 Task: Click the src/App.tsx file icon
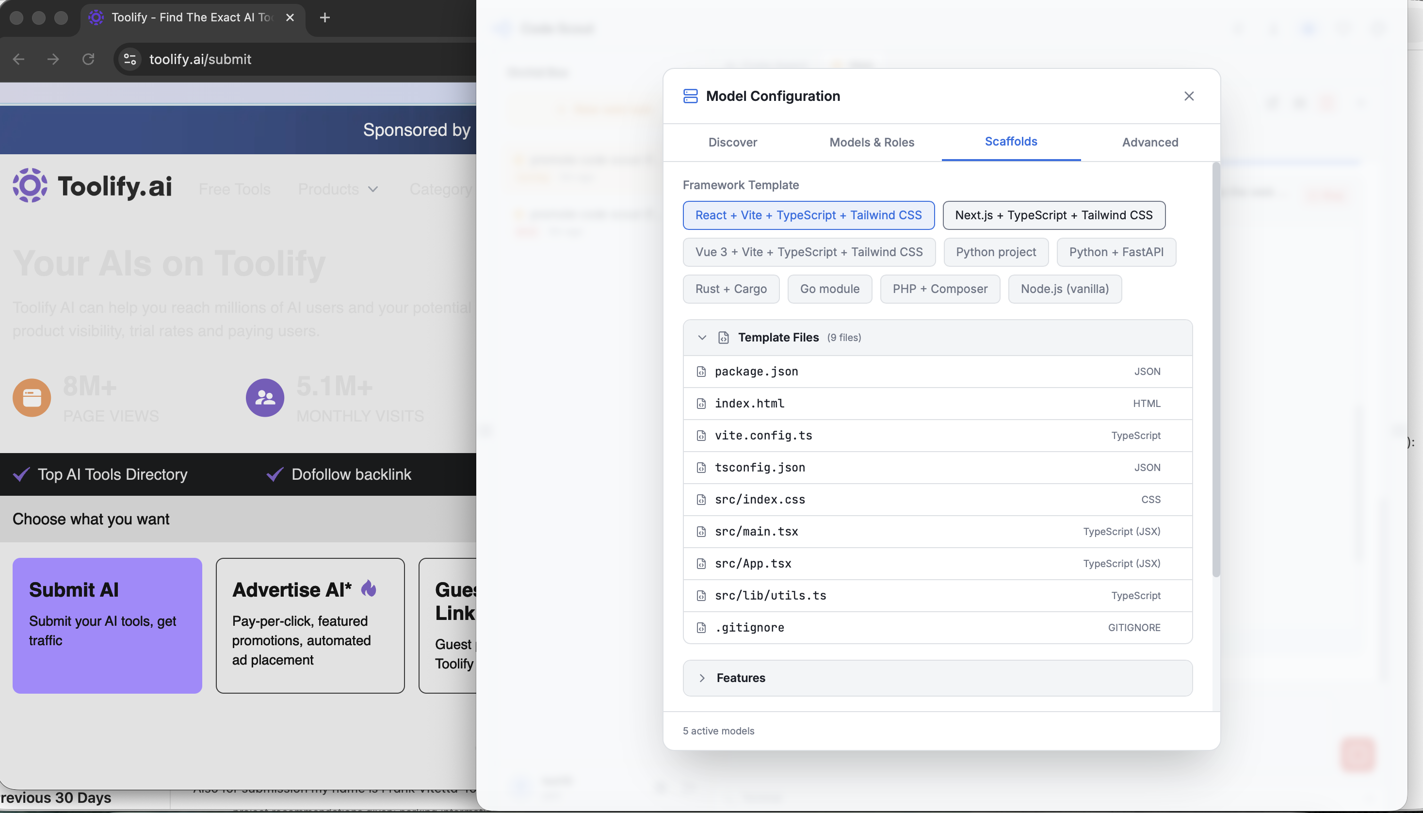click(701, 563)
